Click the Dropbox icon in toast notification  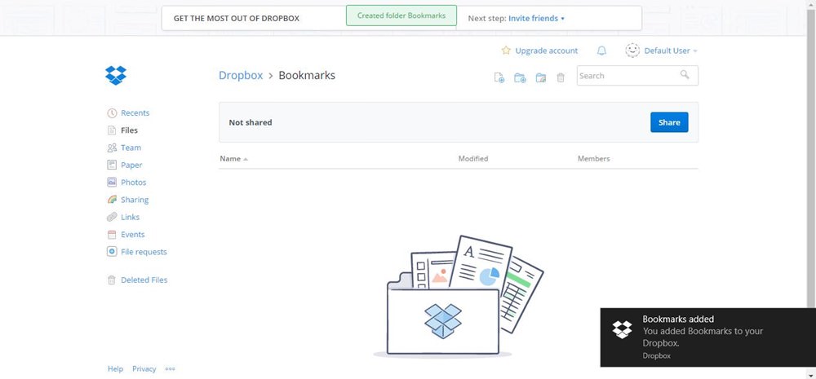click(623, 329)
